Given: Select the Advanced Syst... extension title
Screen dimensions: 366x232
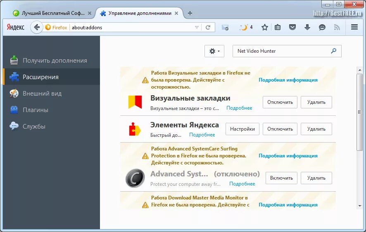Looking at the screenshot, I should click(x=179, y=174).
